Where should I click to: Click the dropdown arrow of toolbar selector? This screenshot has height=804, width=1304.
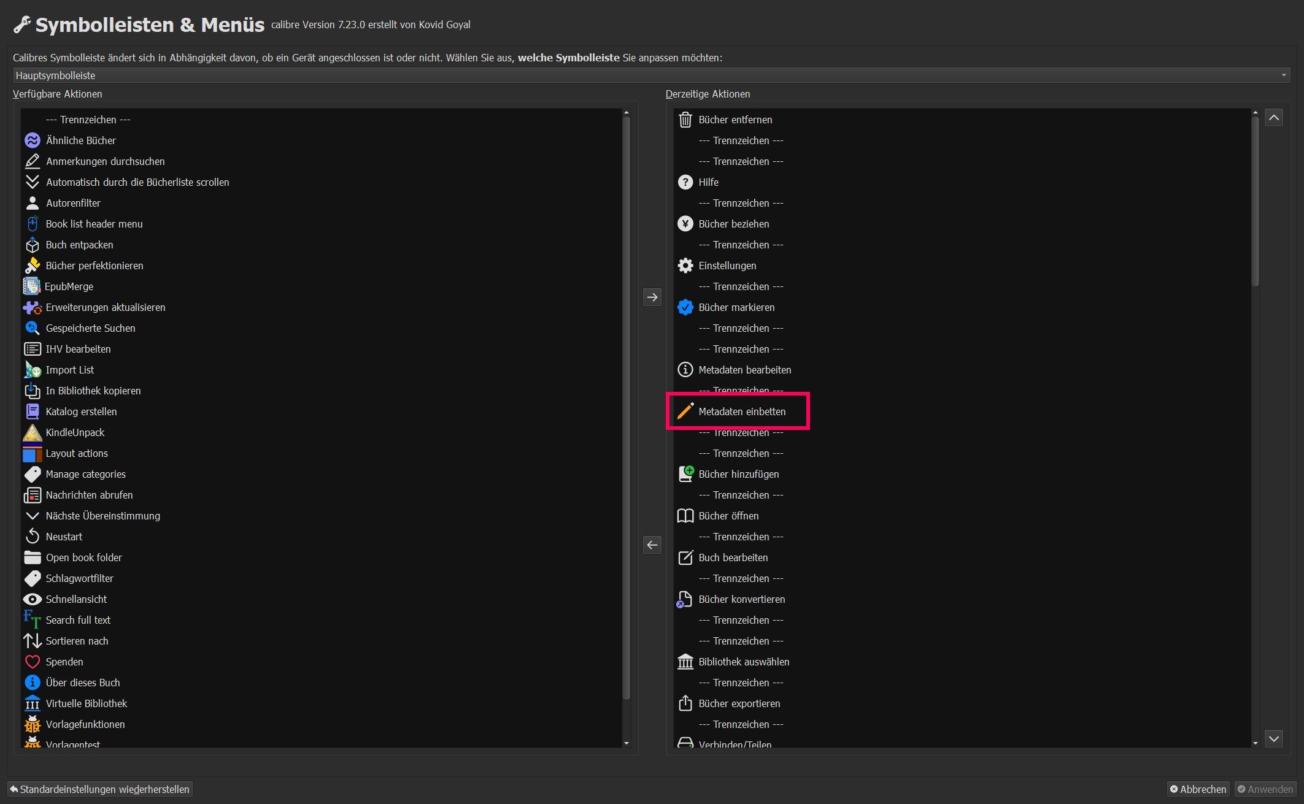(x=1283, y=75)
